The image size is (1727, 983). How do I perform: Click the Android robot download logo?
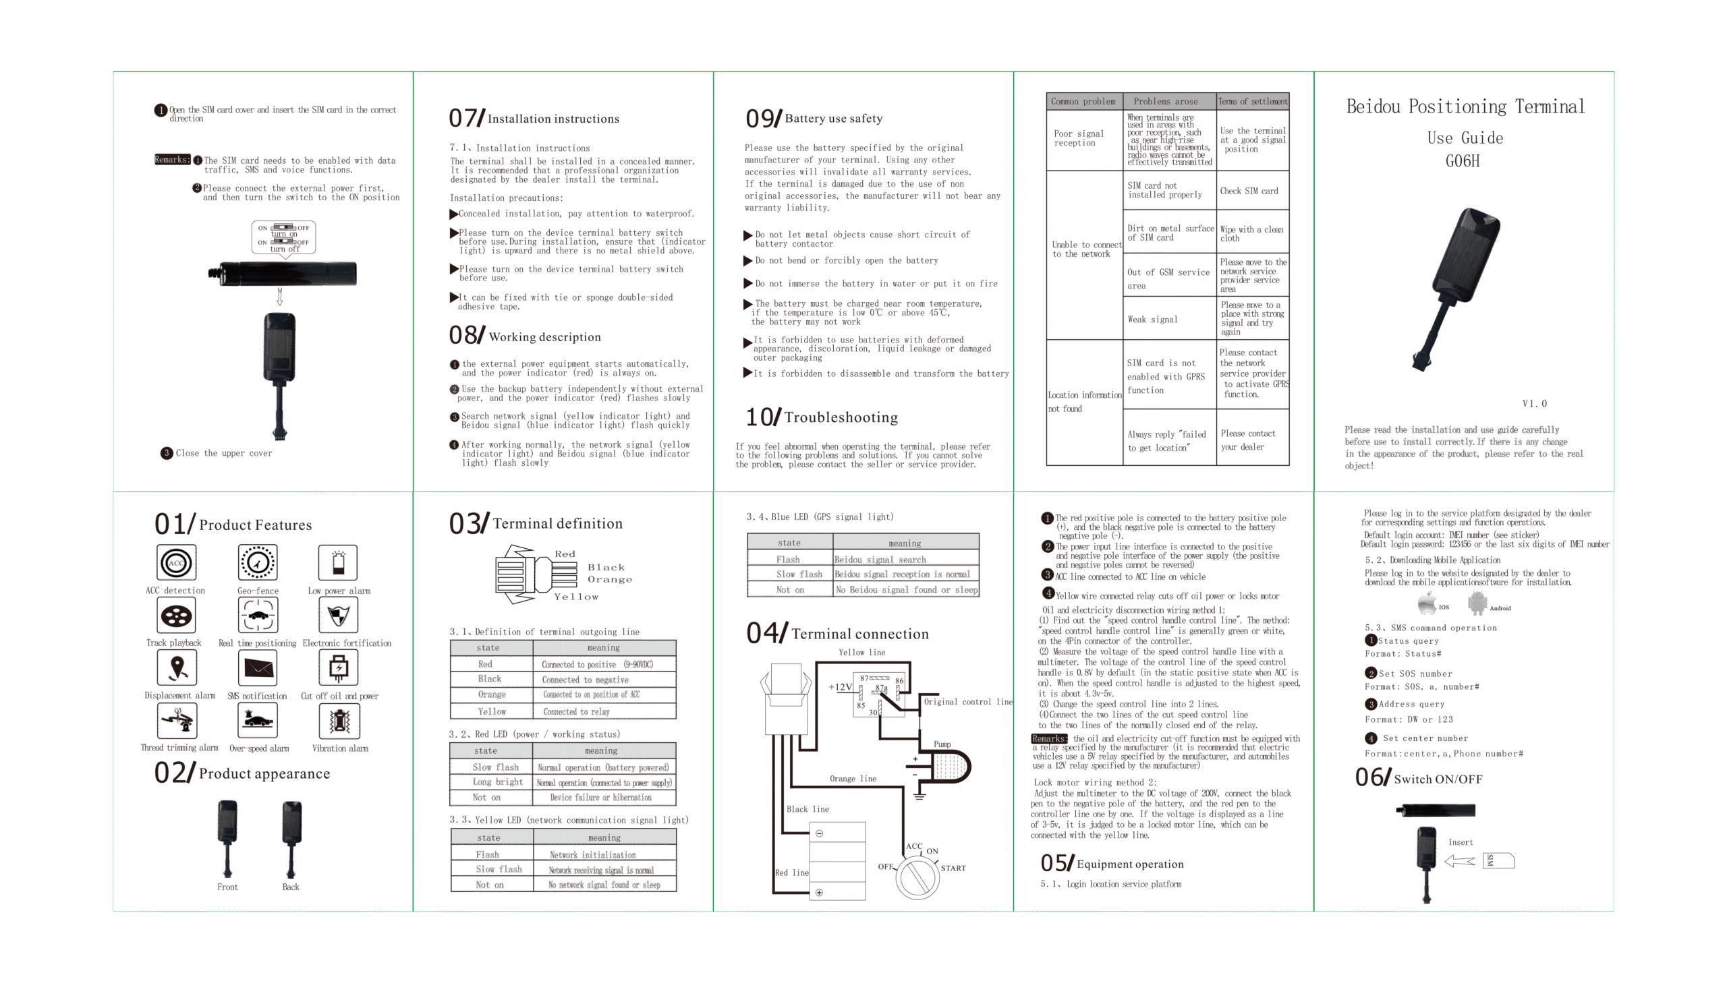click(x=1477, y=603)
